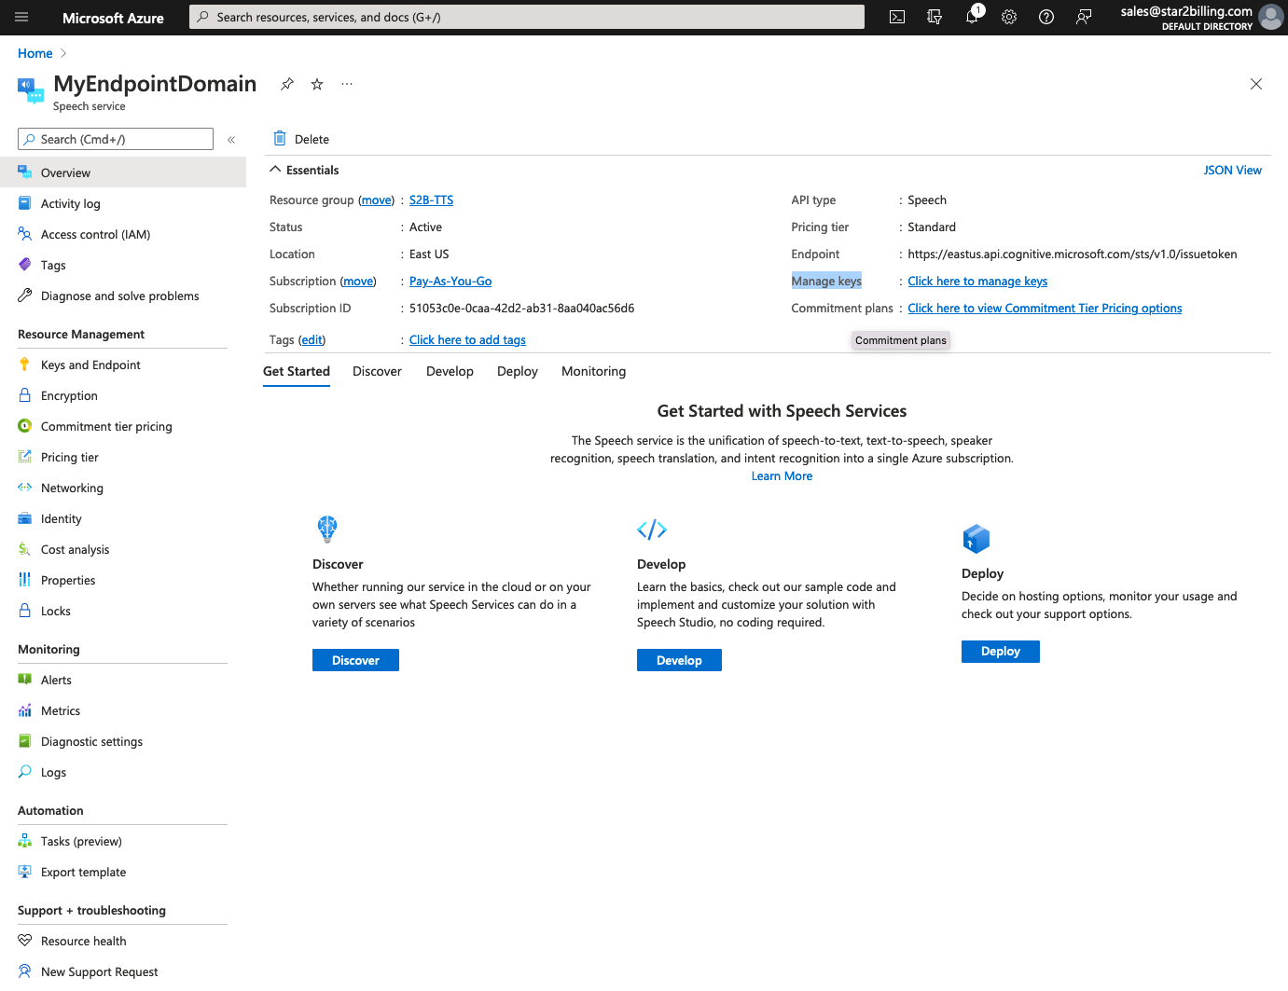Viewport: 1288px width, 991px height.
Task: Open Cost analysis icon
Action: tap(25, 549)
